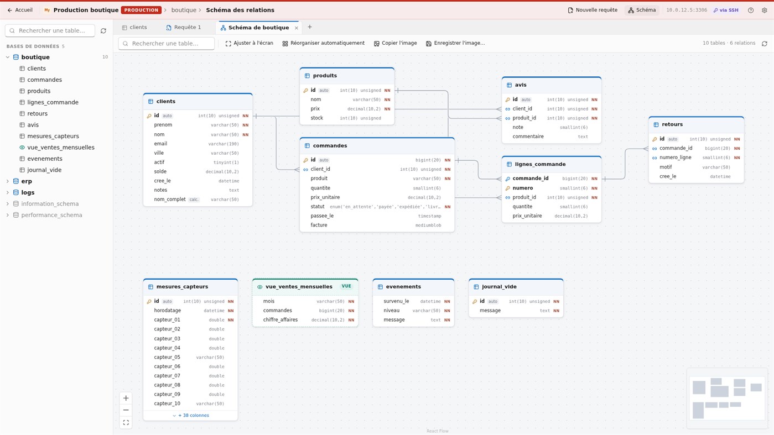Open the help question-mark icon
Screen dimensions: 774x435
click(x=751, y=11)
